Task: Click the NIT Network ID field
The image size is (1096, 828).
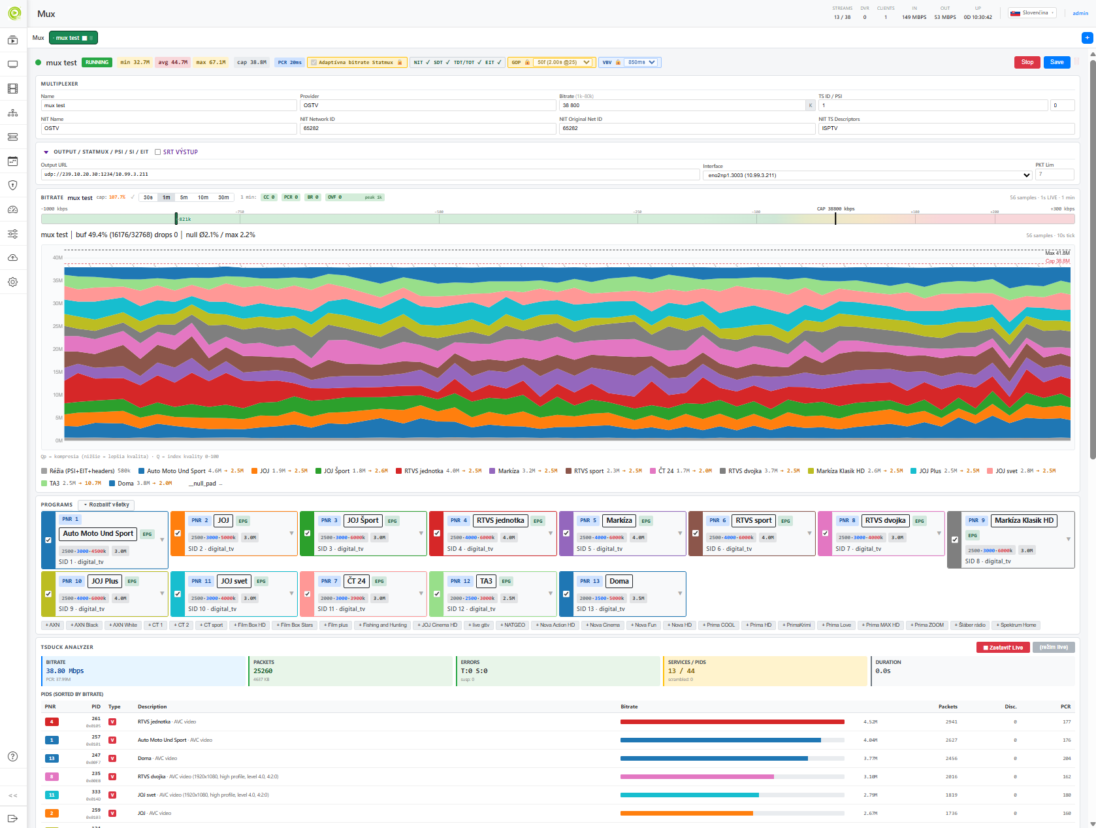Action: tap(428, 128)
